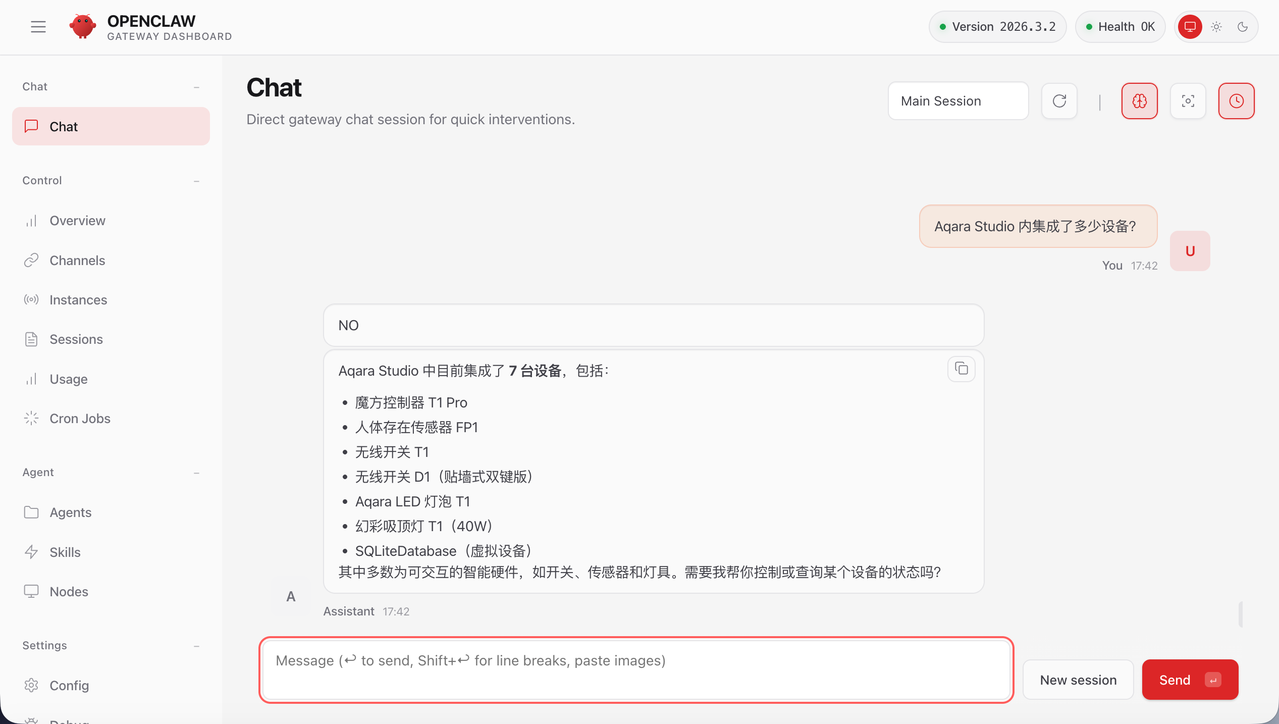Screen dimensions: 1279x724
Task: Open the Main Session selector
Action: (x=957, y=101)
